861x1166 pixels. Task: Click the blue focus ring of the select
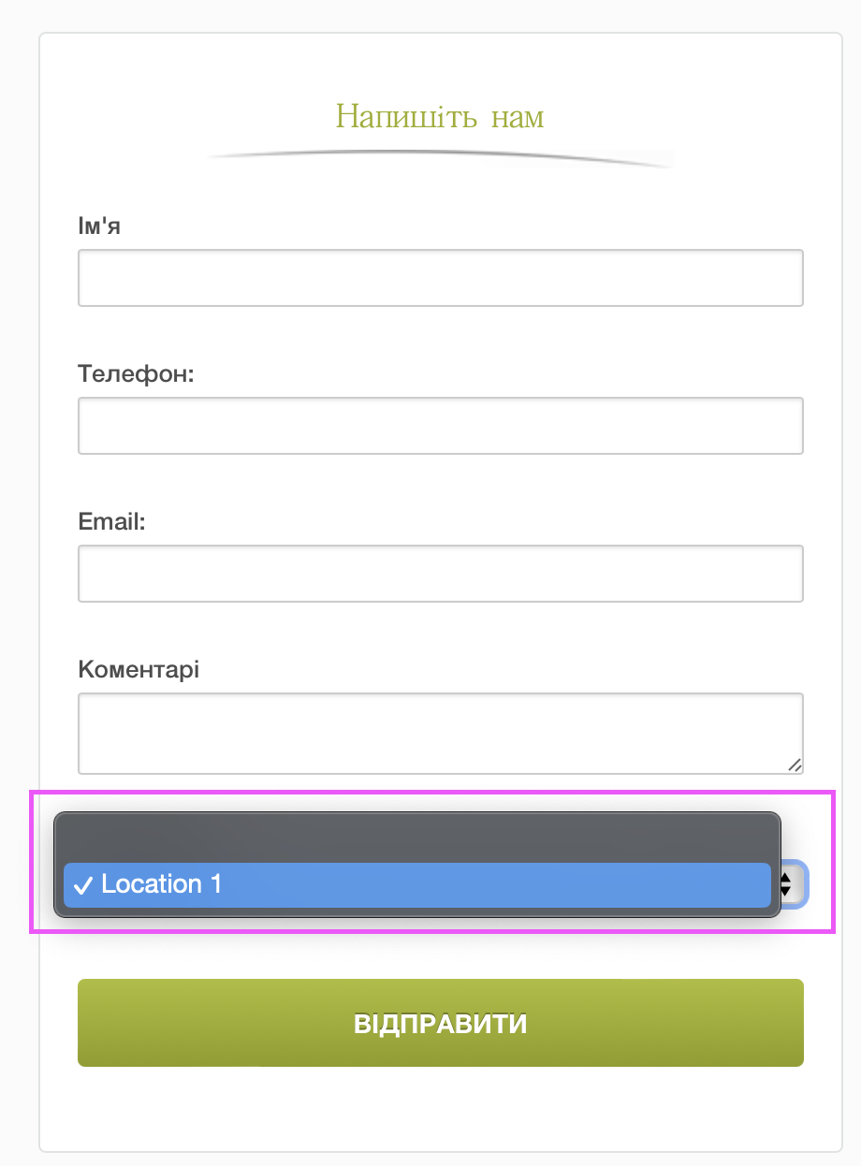click(x=805, y=884)
